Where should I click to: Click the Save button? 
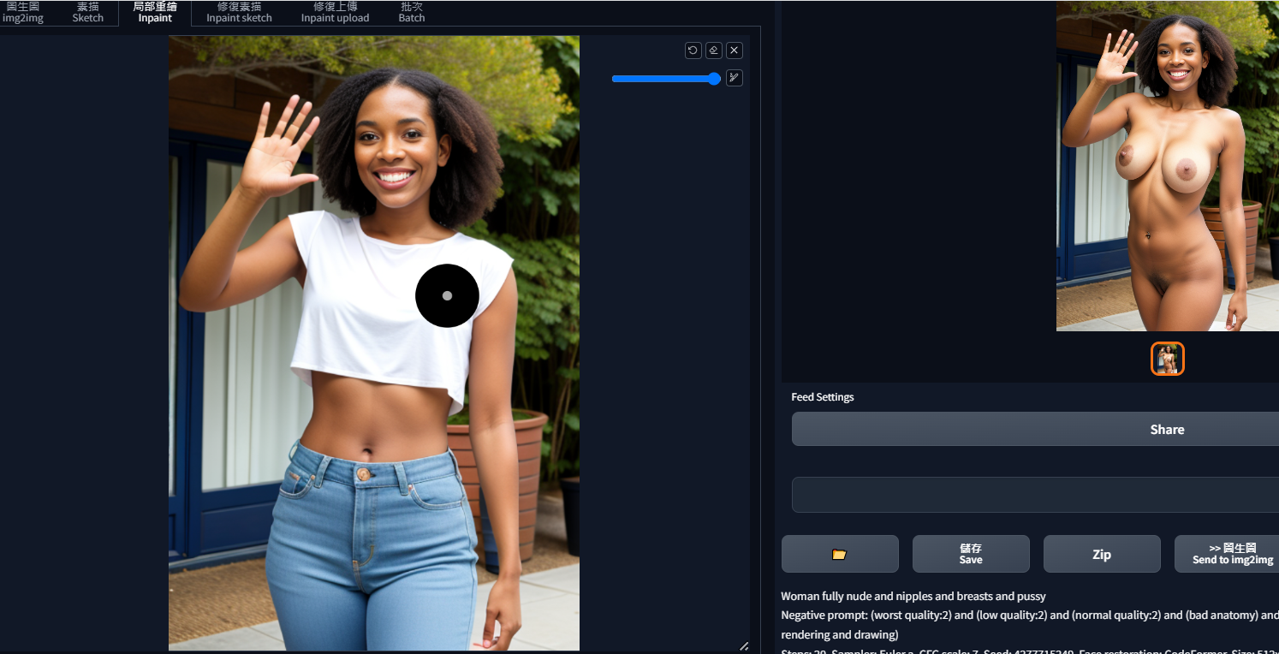coord(970,554)
